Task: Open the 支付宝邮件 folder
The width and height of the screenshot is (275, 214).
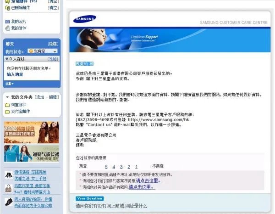Action: point(21,112)
